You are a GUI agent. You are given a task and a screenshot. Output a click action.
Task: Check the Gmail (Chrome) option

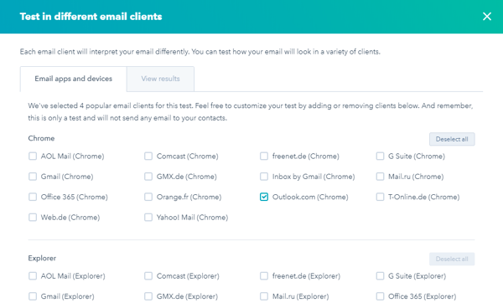point(33,177)
